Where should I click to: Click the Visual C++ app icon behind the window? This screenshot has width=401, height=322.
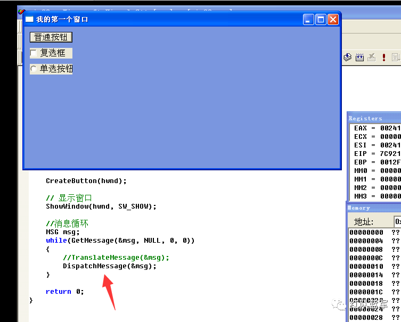(x=21, y=12)
